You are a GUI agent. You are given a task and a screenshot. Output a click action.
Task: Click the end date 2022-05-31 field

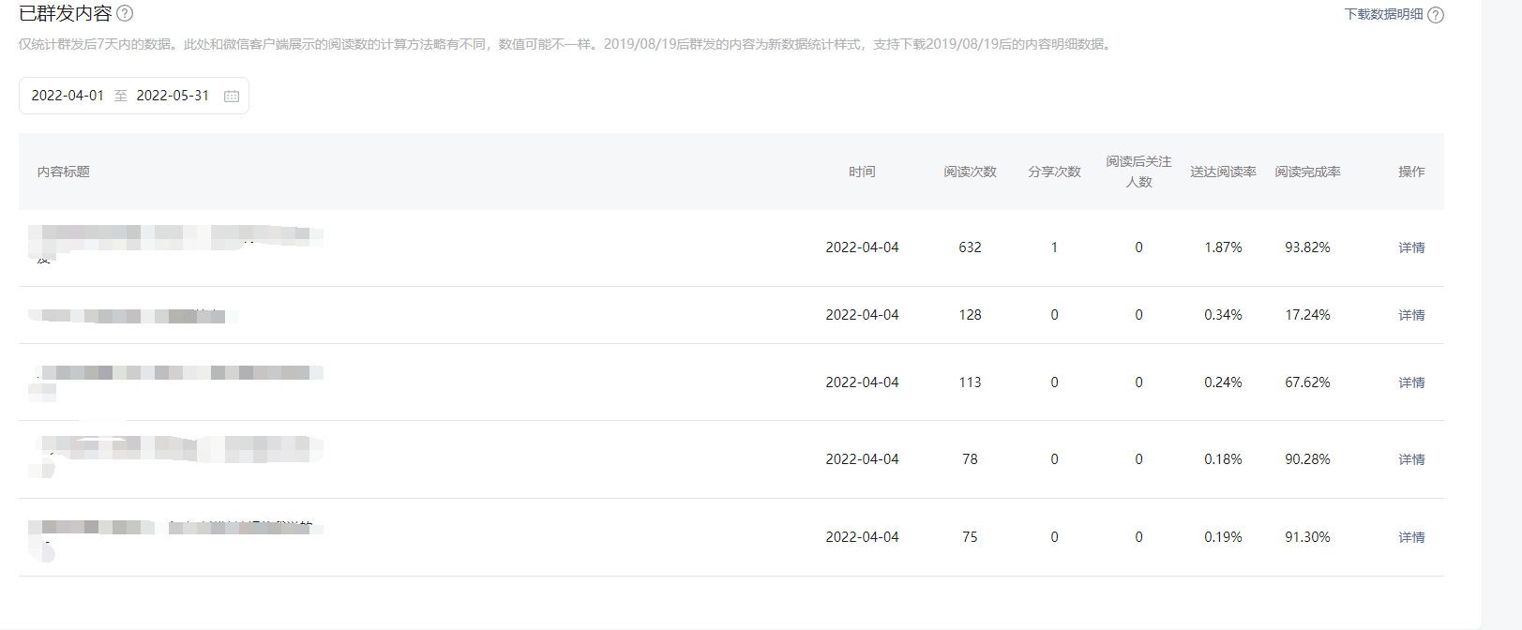pos(173,96)
